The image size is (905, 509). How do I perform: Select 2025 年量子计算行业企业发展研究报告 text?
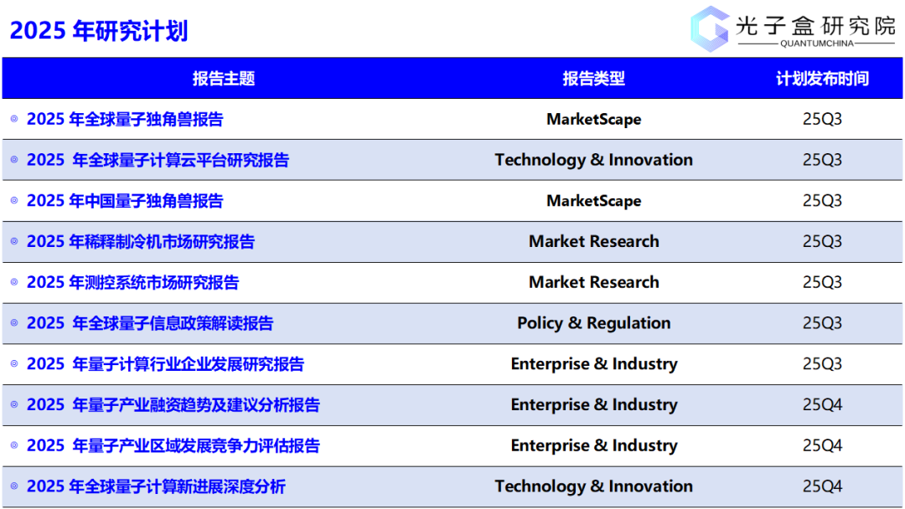(165, 364)
